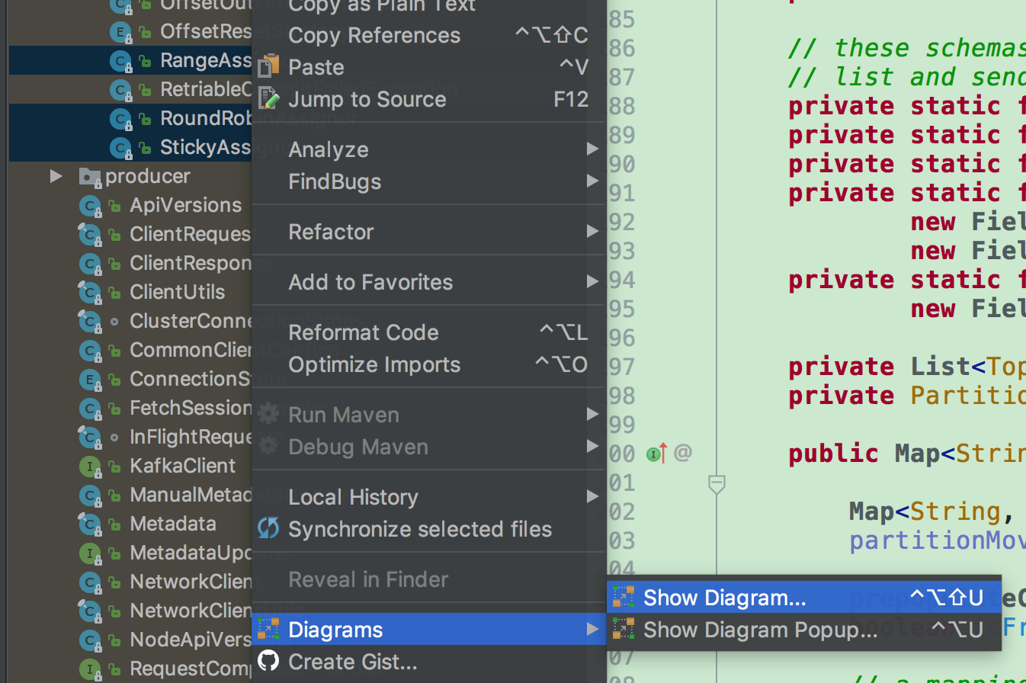Click the "private Partitio" code line

907,396
